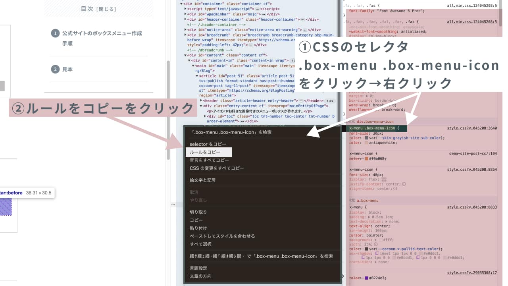Click the web page vertical scrollbar
Image resolution: width=508 pixels, height=286 pixels.
point(168,110)
